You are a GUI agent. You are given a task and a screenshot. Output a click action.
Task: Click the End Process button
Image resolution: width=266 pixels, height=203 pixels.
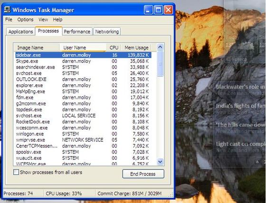pyautogui.click(x=143, y=174)
